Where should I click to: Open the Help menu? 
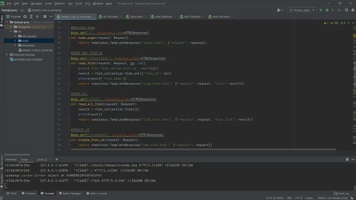(109, 4)
